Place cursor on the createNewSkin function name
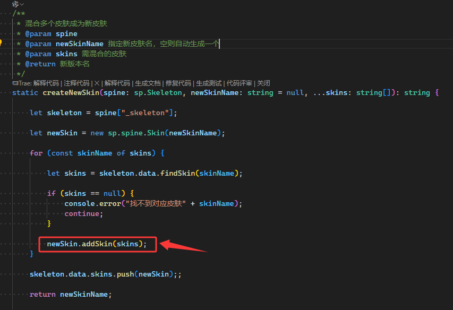 [x=71, y=93]
